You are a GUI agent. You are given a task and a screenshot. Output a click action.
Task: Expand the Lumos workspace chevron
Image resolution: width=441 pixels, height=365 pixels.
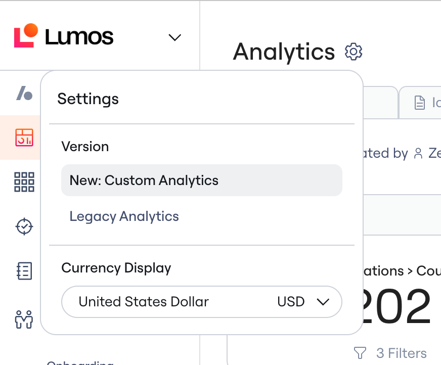(174, 37)
